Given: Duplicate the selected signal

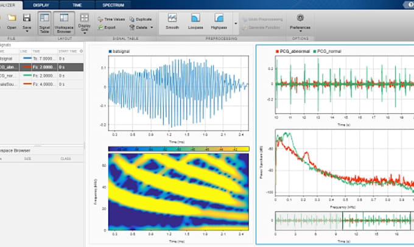Looking at the screenshot, I should coord(141,19).
